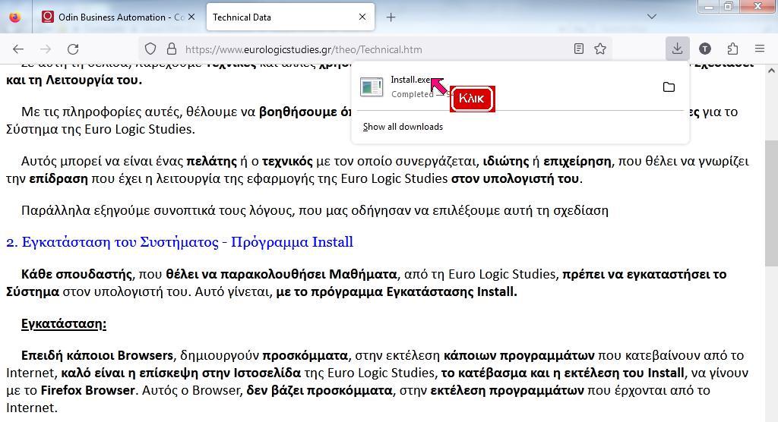Restore down the Firefox window
Viewport: 778px width, 422px height.
pos(729,6)
